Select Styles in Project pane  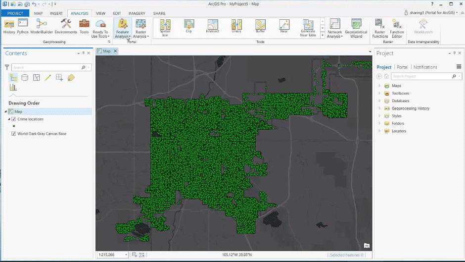(x=397, y=116)
